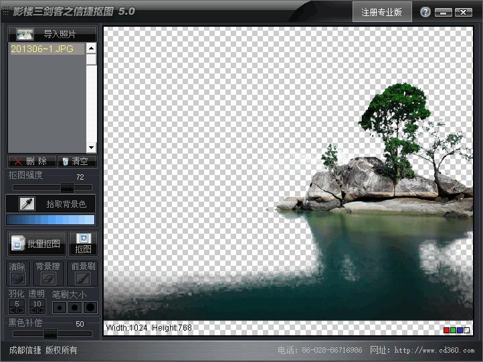The image size is (483, 362).
Task: Increase 羽化 feather value with right arrow
Action: pos(21,310)
